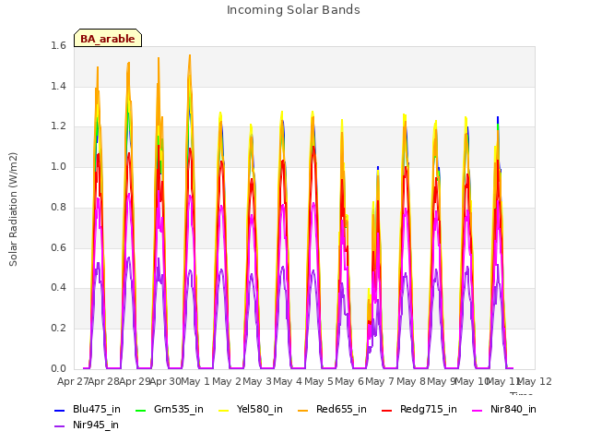Click the Nir840_in legend label
The width and height of the screenshot is (590, 443).
(x=513, y=409)
